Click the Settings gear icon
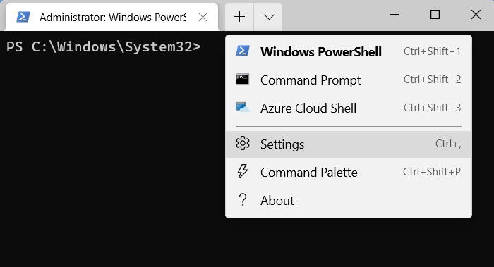 point(243,144)
